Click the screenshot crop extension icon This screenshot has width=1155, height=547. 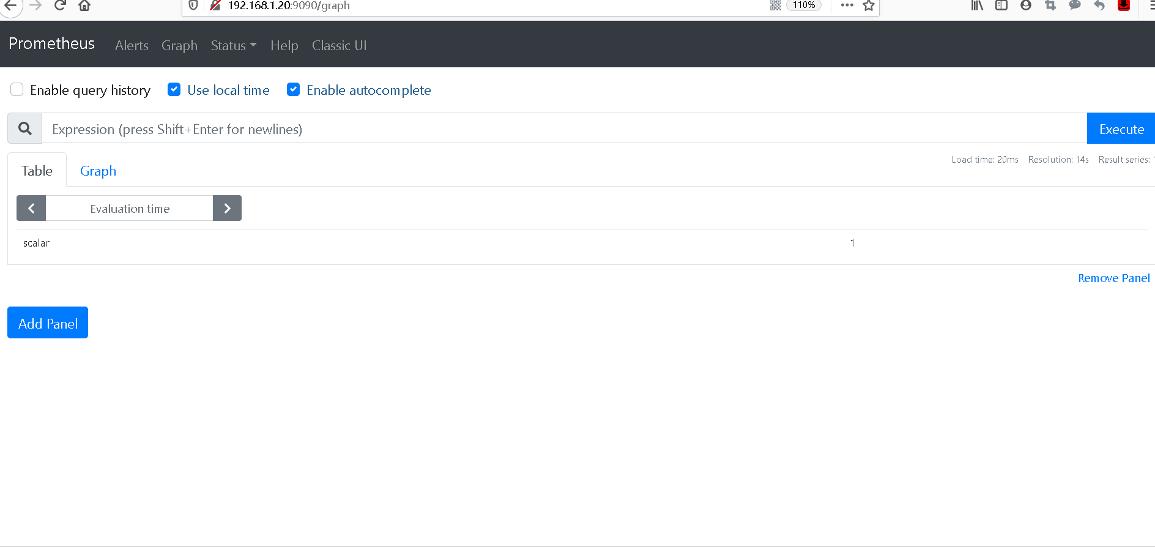1050,6
